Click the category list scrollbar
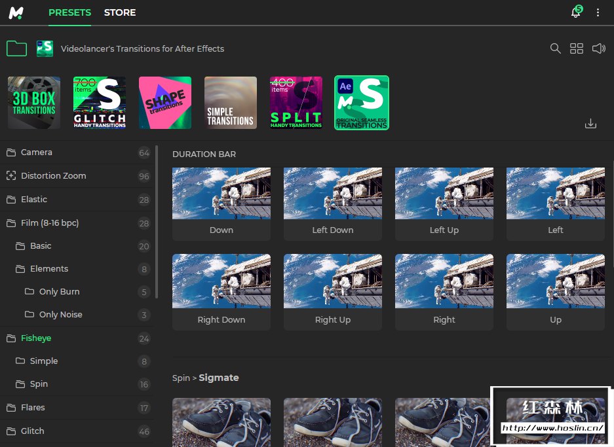The image size is (614, 447). point(157,223)
